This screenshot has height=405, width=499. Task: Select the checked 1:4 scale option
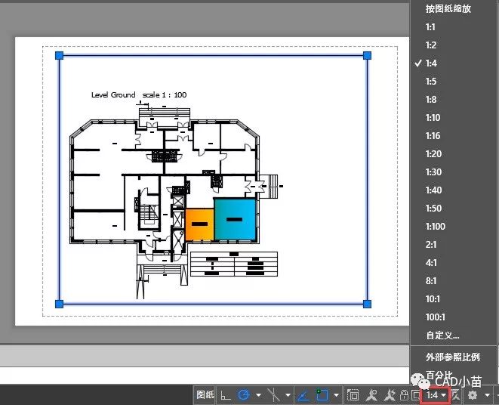431,63
